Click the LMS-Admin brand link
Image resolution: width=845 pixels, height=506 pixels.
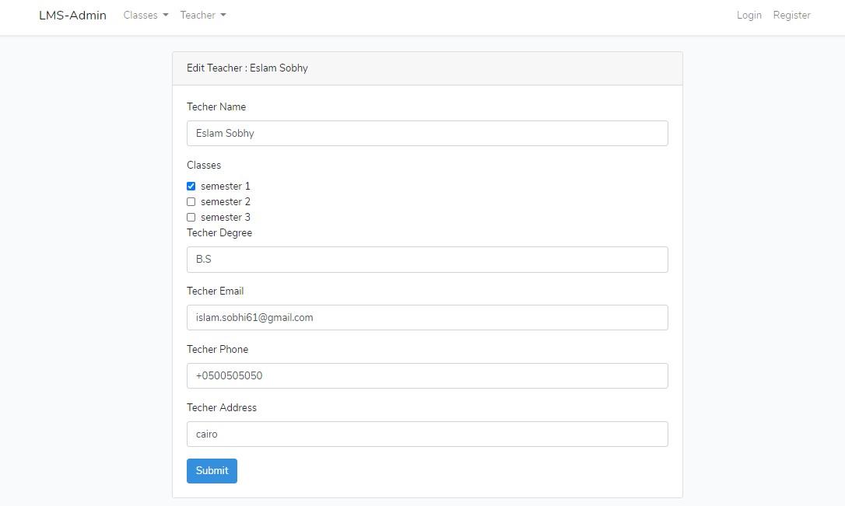coord(72,15)
